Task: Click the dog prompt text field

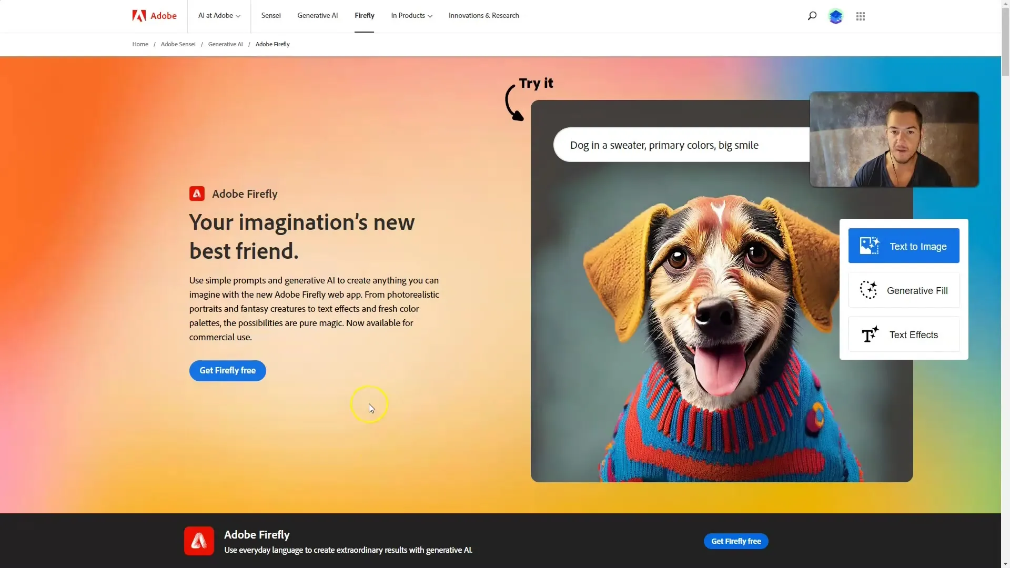Action: (x=682, y=145)
